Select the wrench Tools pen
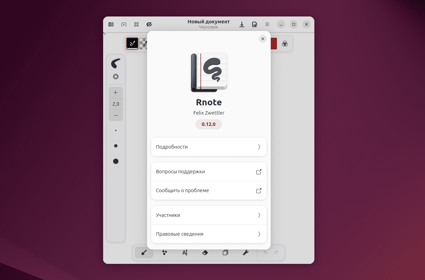Screen dimensions: 425x280 point(245,253)
